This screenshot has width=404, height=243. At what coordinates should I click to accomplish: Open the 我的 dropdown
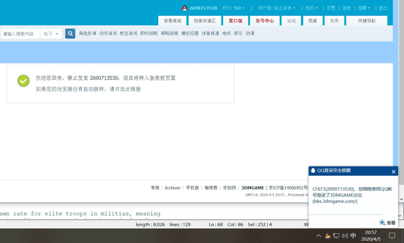(311, 7)
